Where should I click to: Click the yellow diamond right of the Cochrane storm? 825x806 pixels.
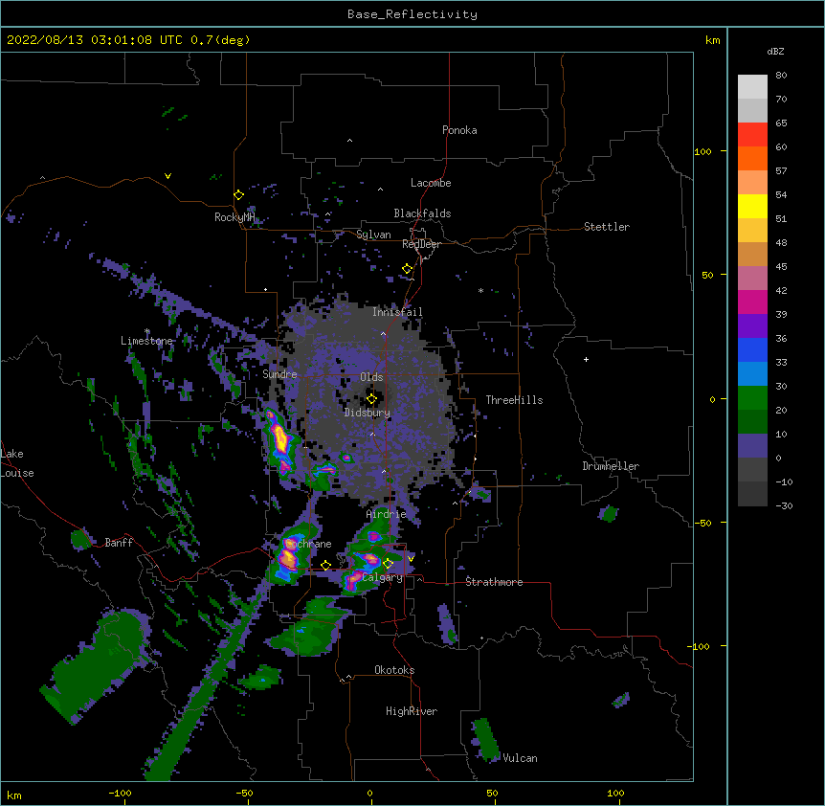pyautogui.click(x=325, y=565)
